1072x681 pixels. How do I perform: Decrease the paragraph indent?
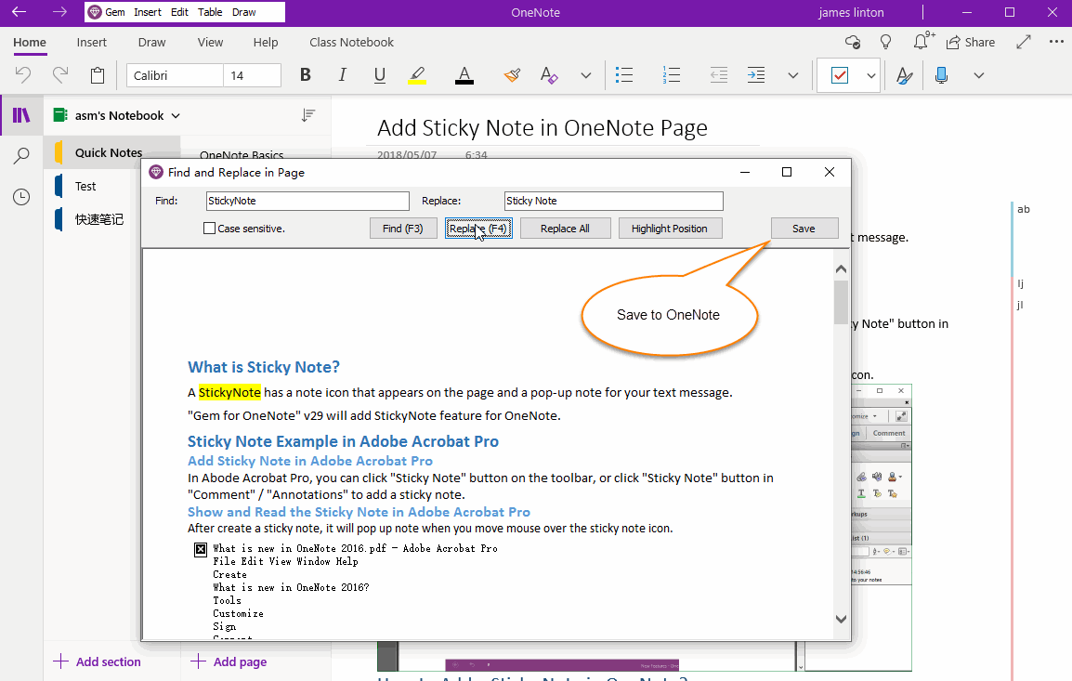pos(719,75)
